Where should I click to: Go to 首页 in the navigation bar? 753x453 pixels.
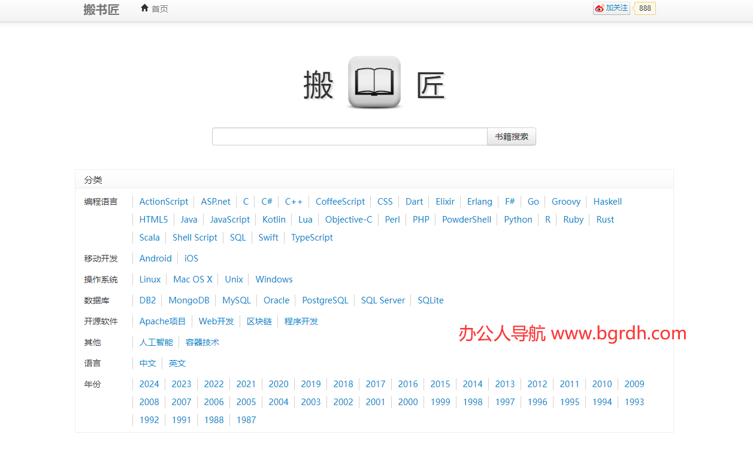click(x=159, y=9)
